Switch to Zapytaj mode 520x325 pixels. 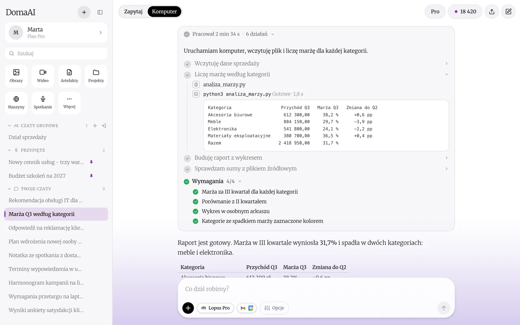point(133,12)
